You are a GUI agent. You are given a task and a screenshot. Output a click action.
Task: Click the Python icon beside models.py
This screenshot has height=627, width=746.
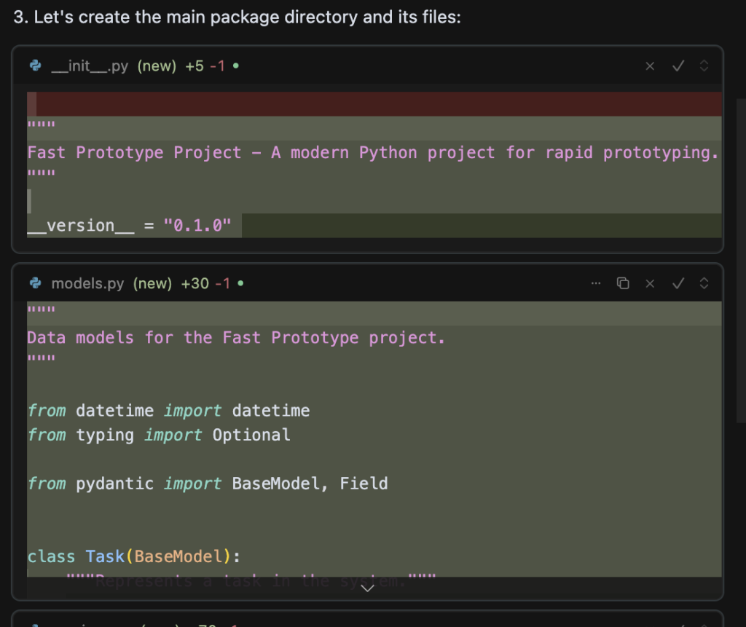35,283
